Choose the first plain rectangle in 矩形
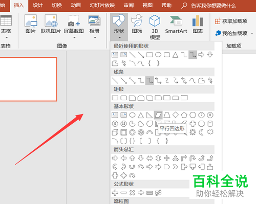 click(x=115, y=98)
